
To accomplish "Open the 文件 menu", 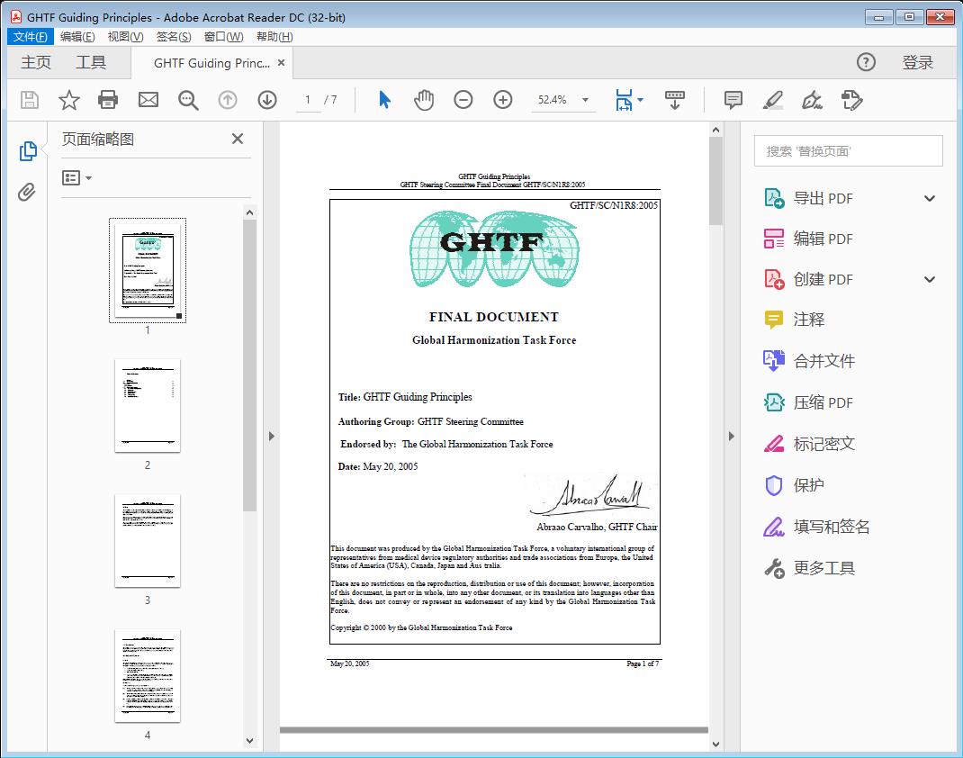I will click(x=30, y=36).
